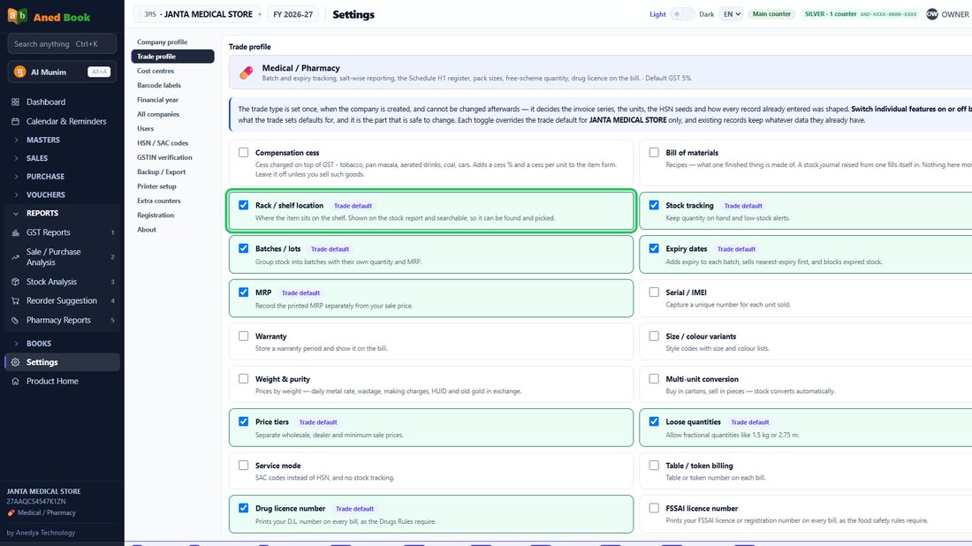Open All companies settings tab
The width and height of the screenshot is (972, 546).
[173, 114]
